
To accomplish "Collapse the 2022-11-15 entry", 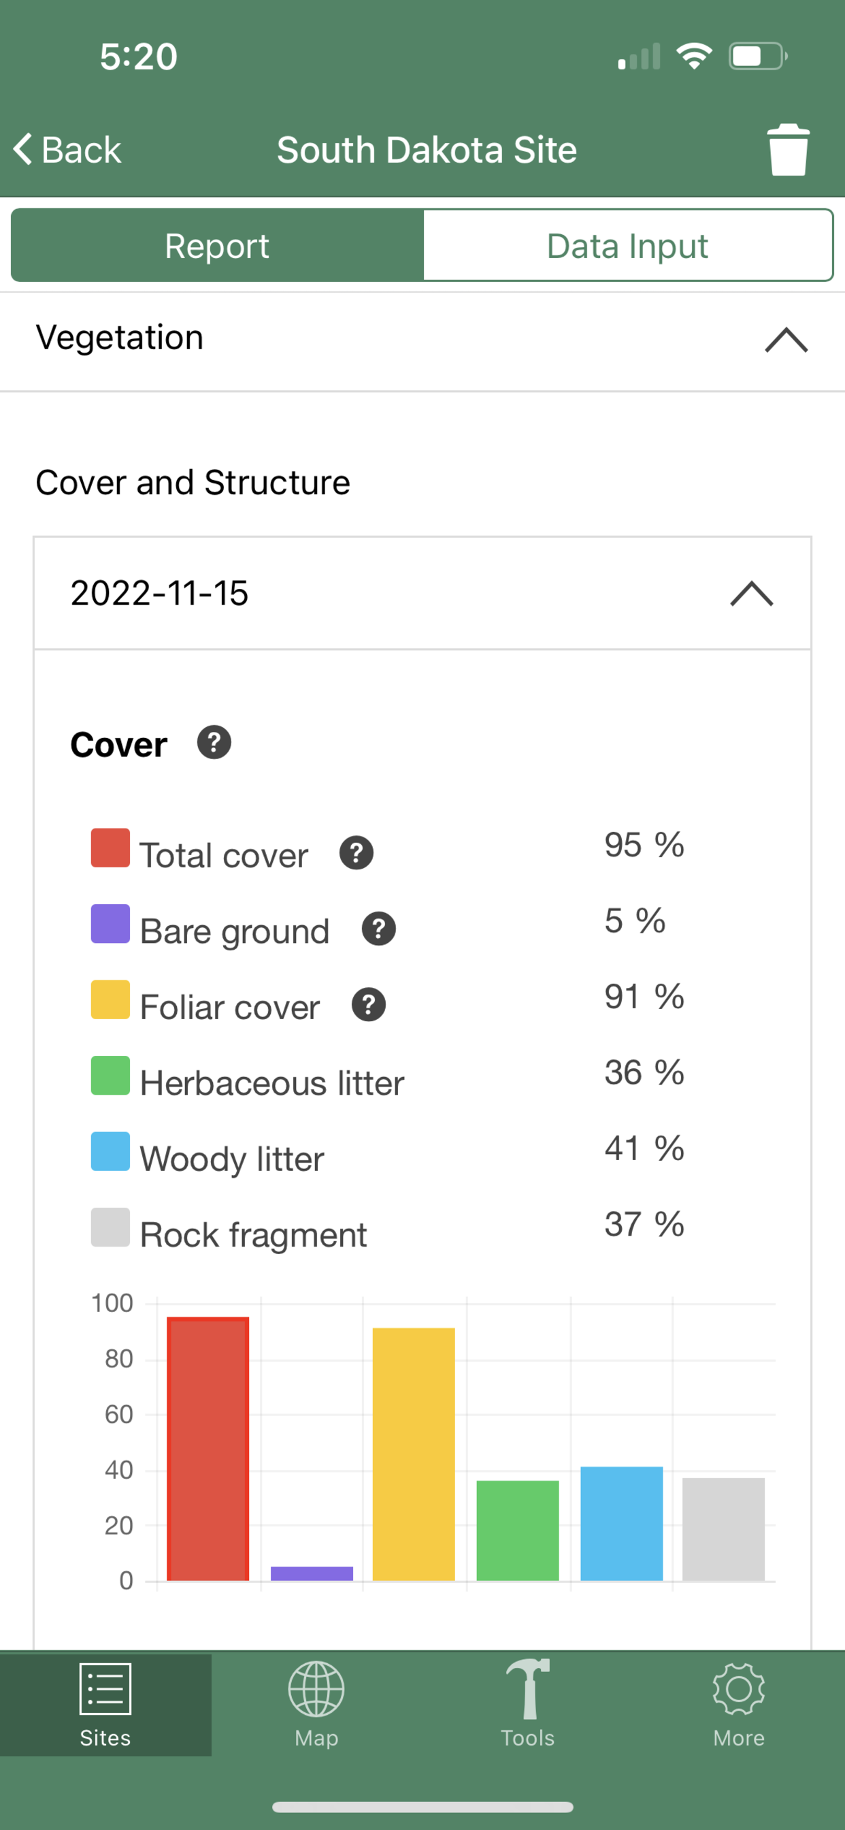I will point(751,593).
